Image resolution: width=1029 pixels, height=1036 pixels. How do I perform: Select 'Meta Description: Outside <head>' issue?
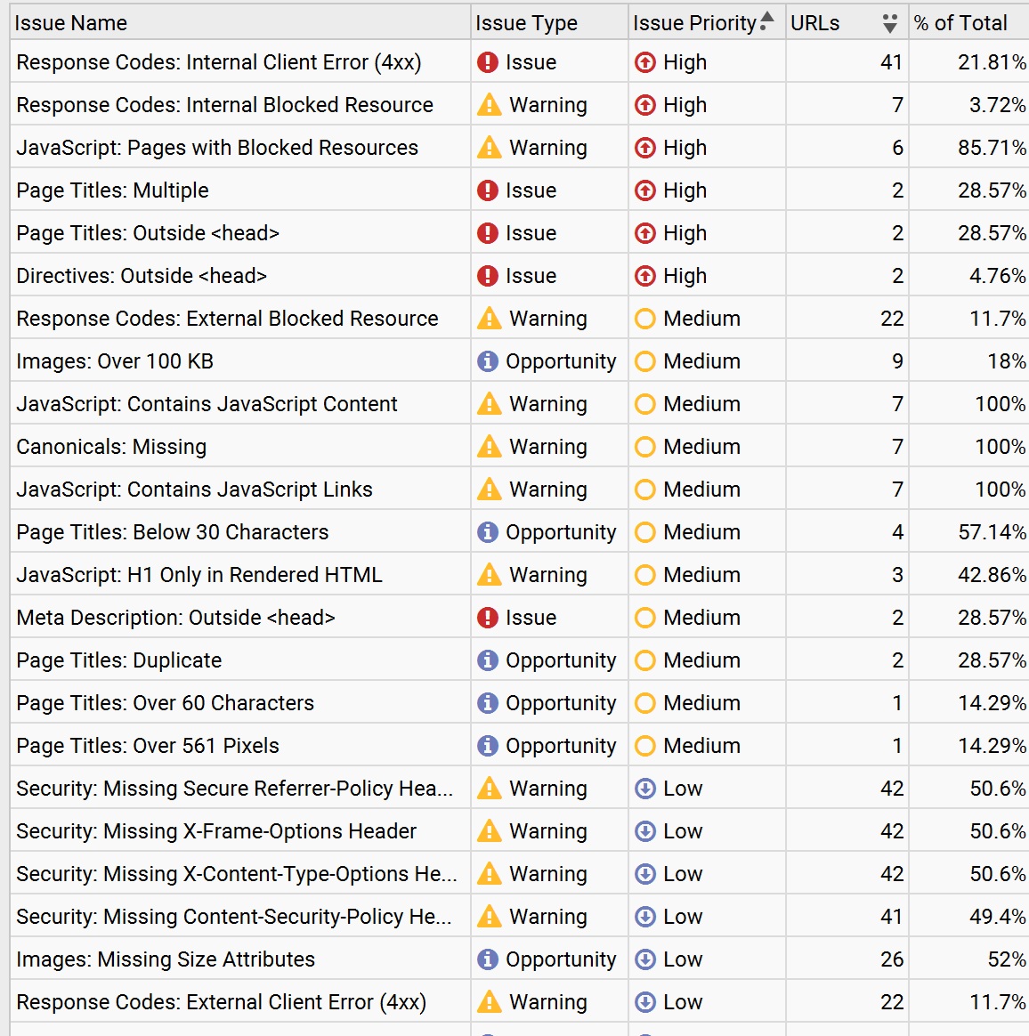point(175,617)
